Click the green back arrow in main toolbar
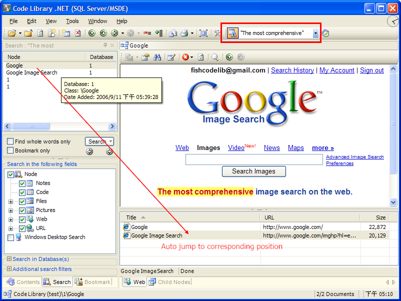The width and height of the screenshot is (401, 301). 114,33
